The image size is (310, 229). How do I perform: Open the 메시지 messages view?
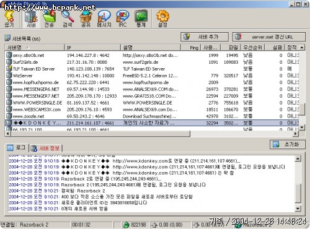(x=104, y=19)
